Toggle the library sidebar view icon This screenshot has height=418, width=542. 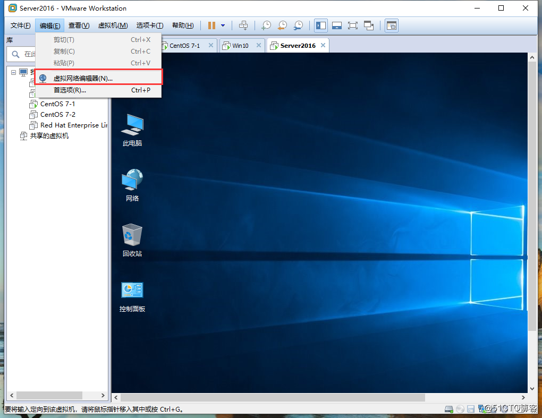pos(321,25)
